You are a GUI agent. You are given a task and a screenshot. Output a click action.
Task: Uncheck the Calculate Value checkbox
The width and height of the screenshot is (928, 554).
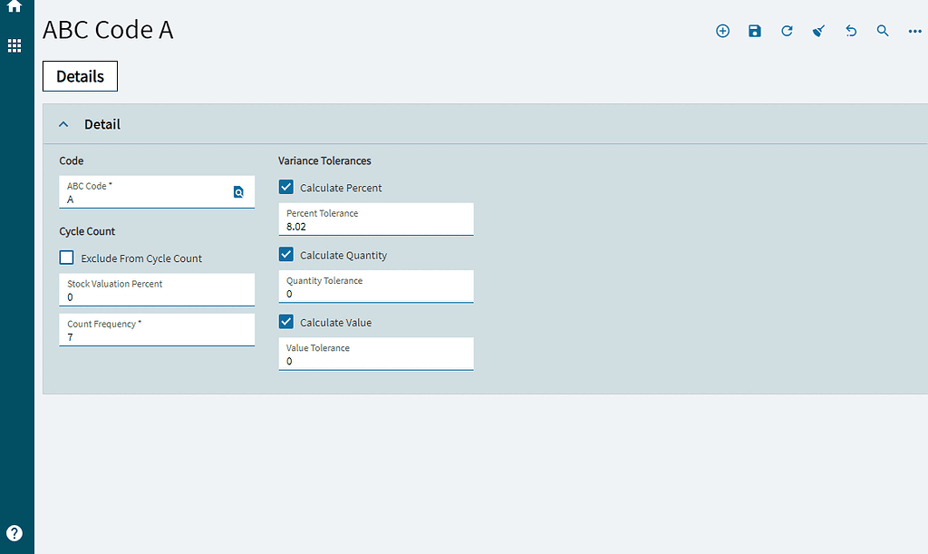point(285,321)
